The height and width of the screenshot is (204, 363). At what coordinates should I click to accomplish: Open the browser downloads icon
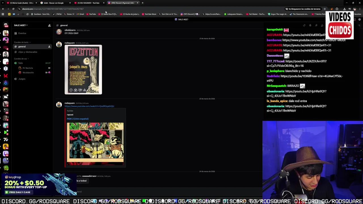tap(344, 9)
